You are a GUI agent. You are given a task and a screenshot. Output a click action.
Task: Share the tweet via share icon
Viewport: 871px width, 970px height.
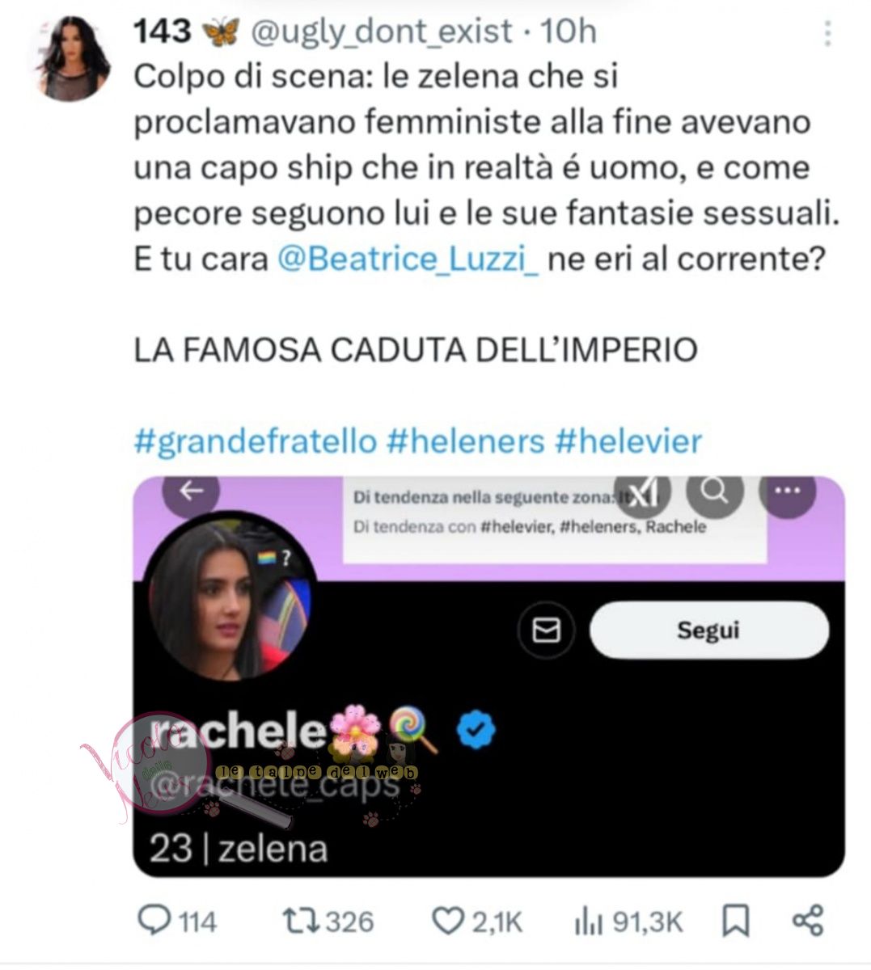[x=807, y=920]
